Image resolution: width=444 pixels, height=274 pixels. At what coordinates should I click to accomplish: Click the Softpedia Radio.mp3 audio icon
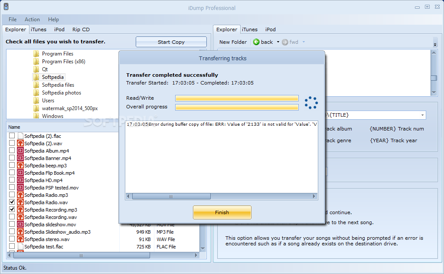[x=20, y=195]
